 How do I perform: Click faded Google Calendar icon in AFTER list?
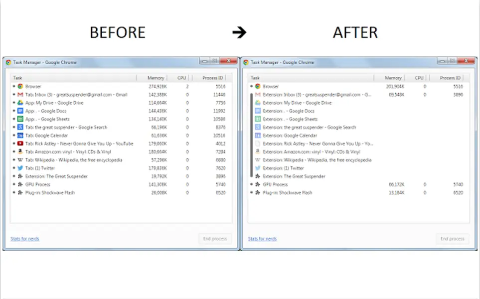point(258,135)
